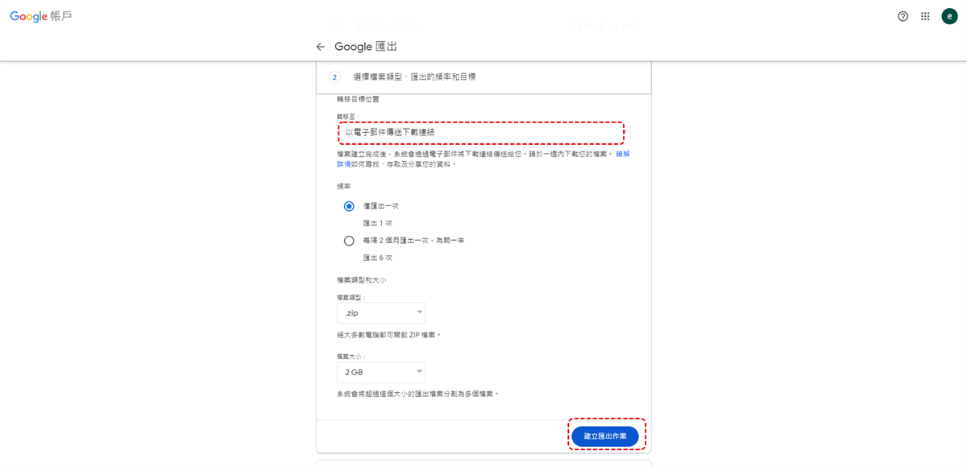Open the account avatar 'e'

click(x=949, y=16)
